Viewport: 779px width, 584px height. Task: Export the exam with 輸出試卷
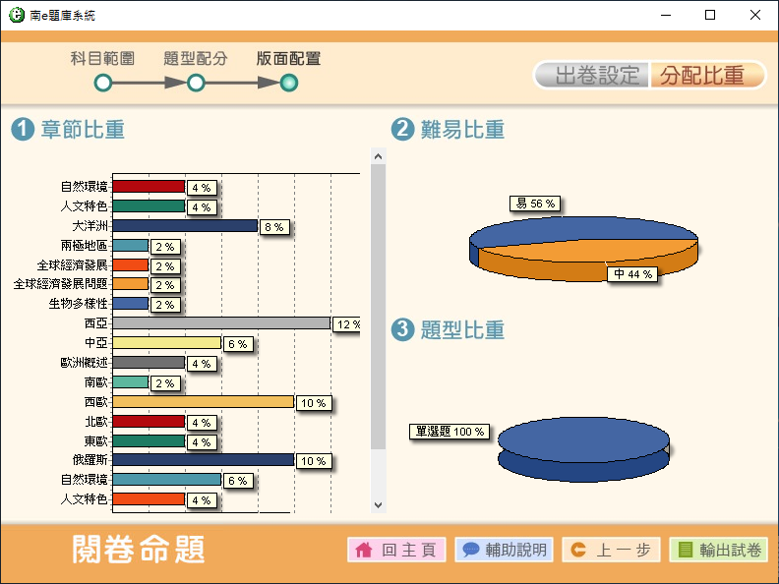718,551
